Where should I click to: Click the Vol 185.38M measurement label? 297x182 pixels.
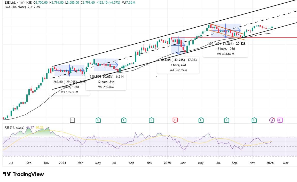[x=69, y=92]
